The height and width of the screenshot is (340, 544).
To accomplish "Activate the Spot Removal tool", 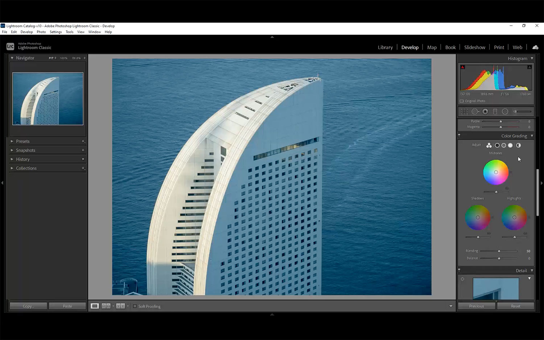I will (x=475, y=112).
